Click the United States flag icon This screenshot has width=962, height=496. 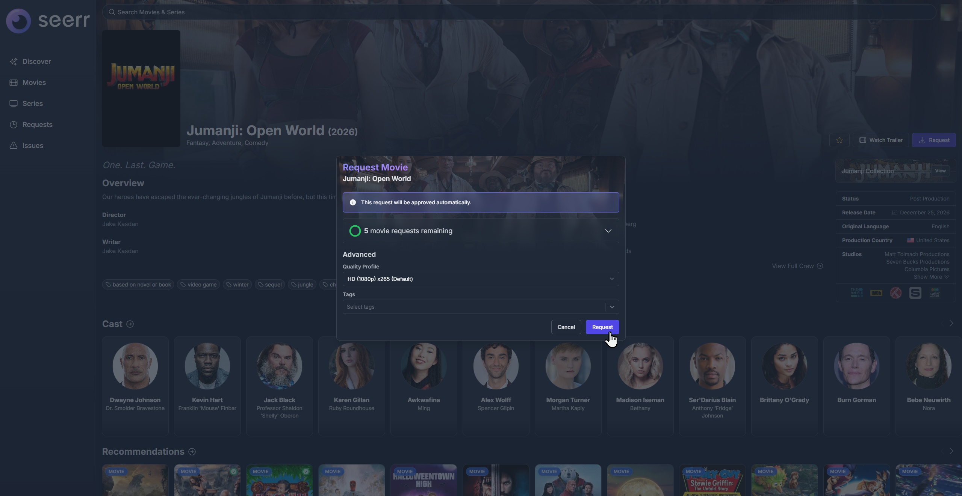pos(911,240)
